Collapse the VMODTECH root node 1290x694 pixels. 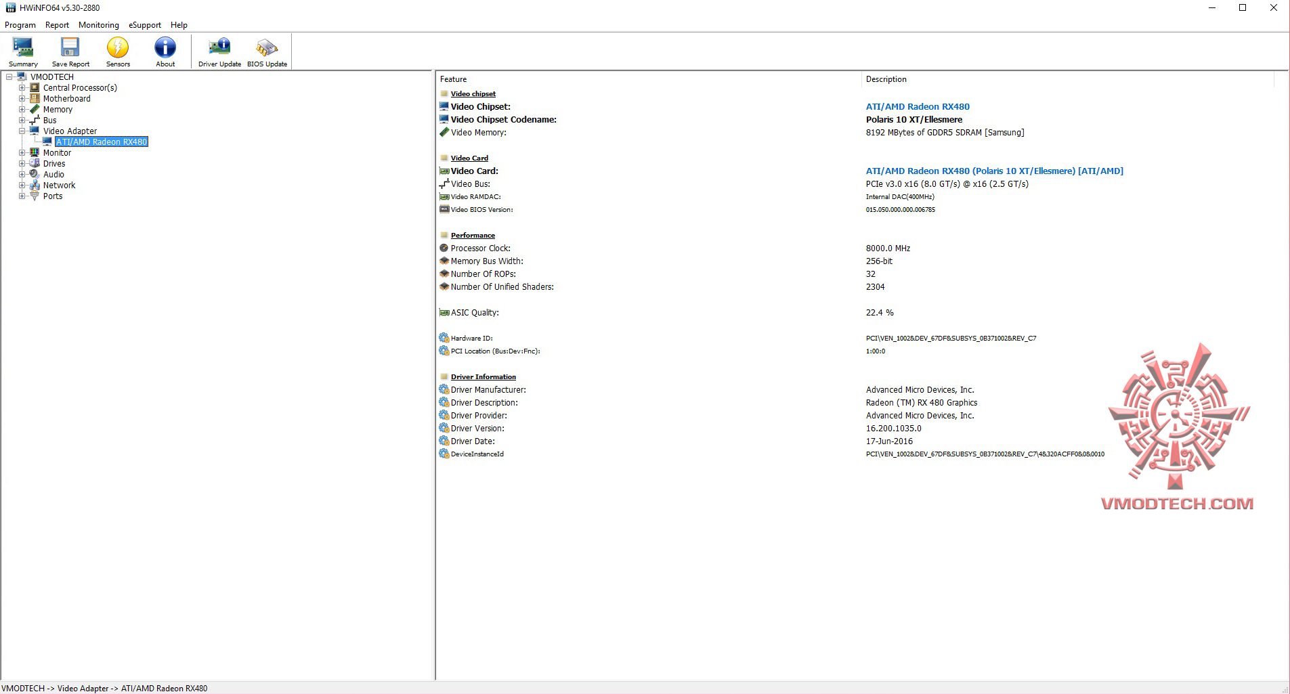pos(9,77)
